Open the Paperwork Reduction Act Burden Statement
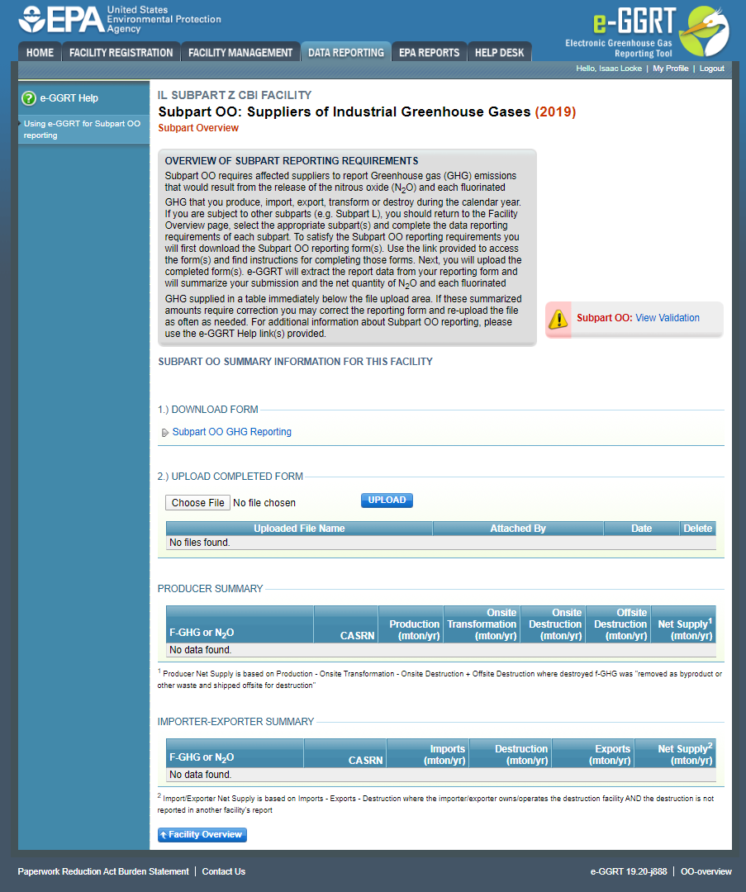Image resolution: width=746 pixels, height=892 pixels. pos(103,871)
